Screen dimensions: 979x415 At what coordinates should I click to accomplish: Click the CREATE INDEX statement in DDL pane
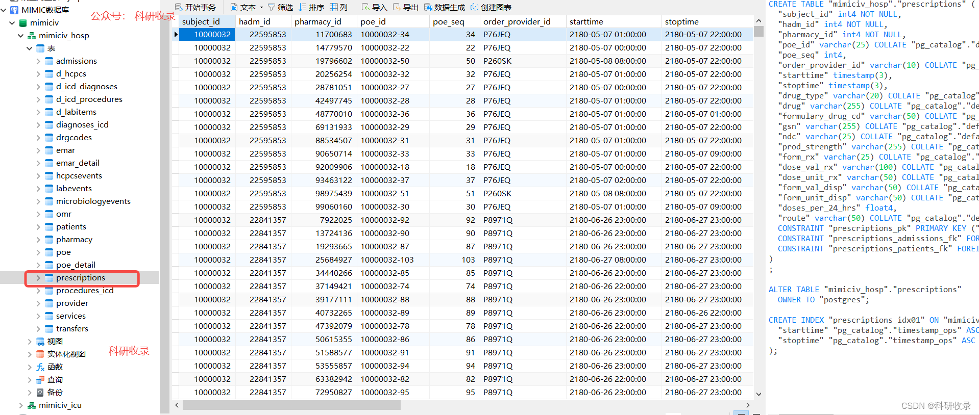pyautogui.click(x=874, y=320)
